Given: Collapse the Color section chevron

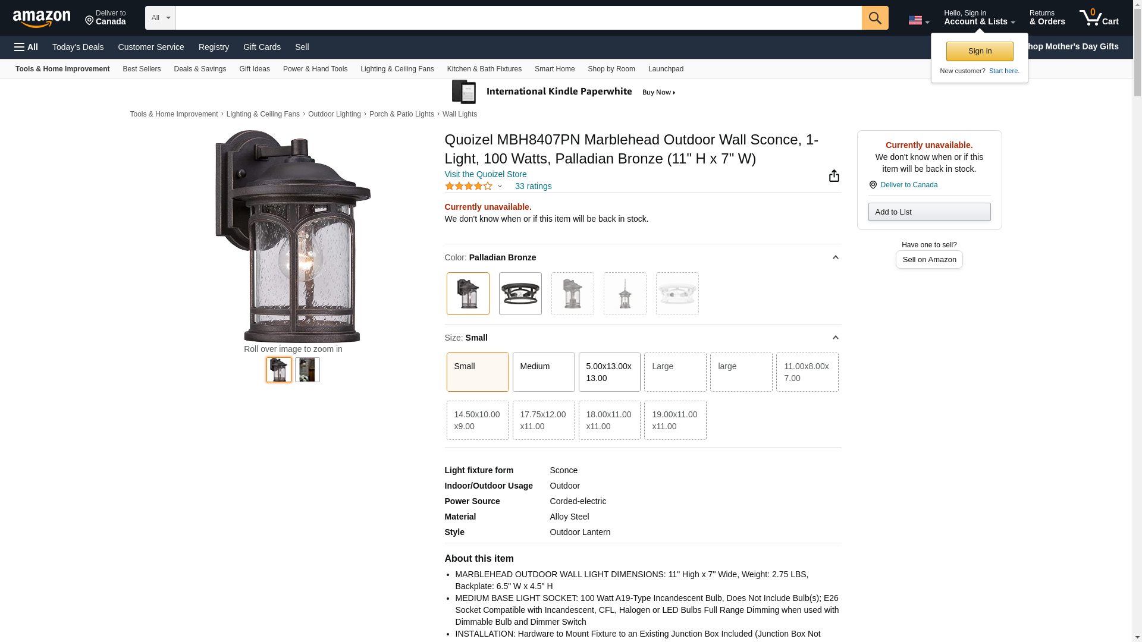Looking at the screenshot, I should pyautogui.click(x=835, y=257).
